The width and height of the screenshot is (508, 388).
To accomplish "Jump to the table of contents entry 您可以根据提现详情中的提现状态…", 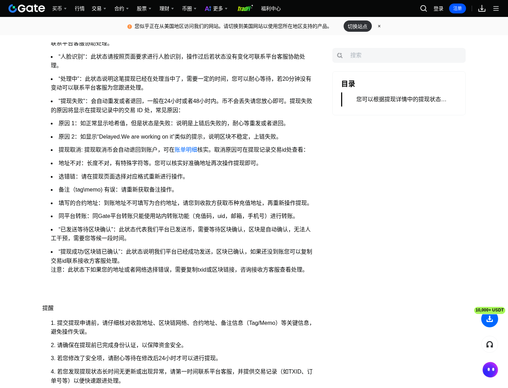I will pyautogui.click(x=401, y=99).
